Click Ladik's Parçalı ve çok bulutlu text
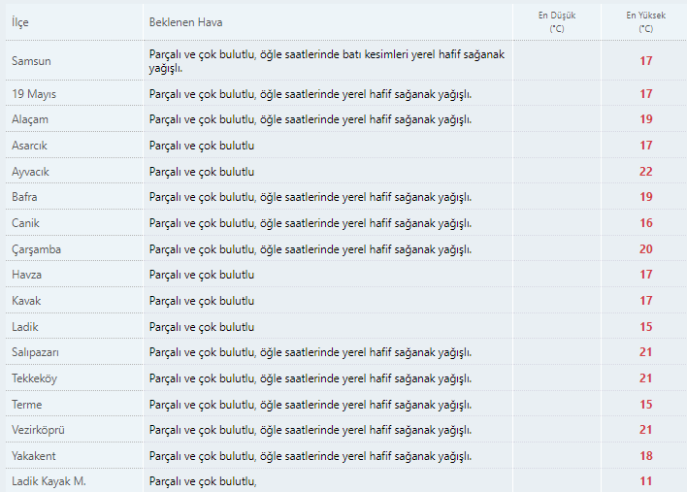Image resolution: width=687 pixels, height=492 pixels. [202, 327]
